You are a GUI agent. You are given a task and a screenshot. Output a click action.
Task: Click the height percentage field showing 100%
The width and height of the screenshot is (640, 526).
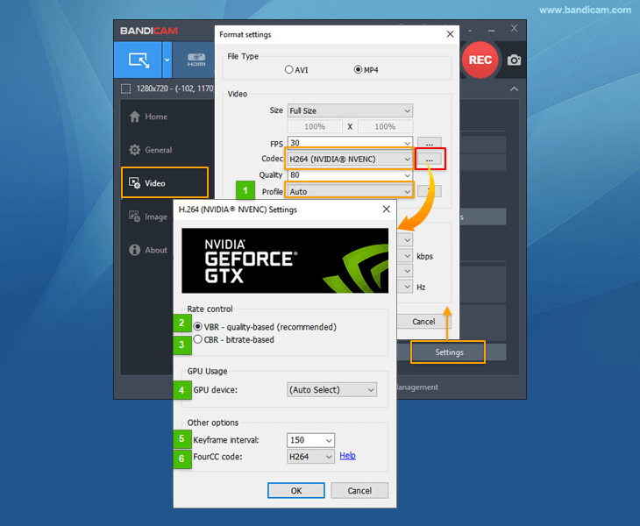tap(385, 126)
